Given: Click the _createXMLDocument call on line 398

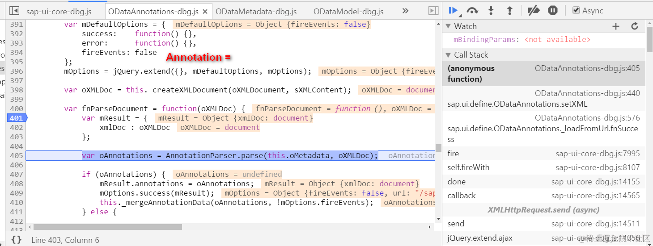Looking at the screenshot, I should pos(208,90).
